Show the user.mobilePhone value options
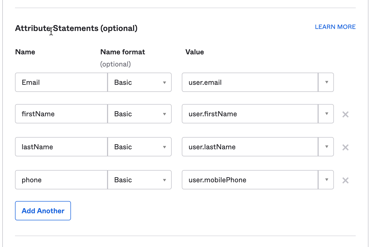This screenshot has width=371, height=247. click(x=327, y=180)
